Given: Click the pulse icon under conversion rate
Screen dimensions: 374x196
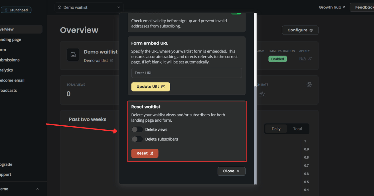Looking at the screenshot, I should (x=262, y=94).
